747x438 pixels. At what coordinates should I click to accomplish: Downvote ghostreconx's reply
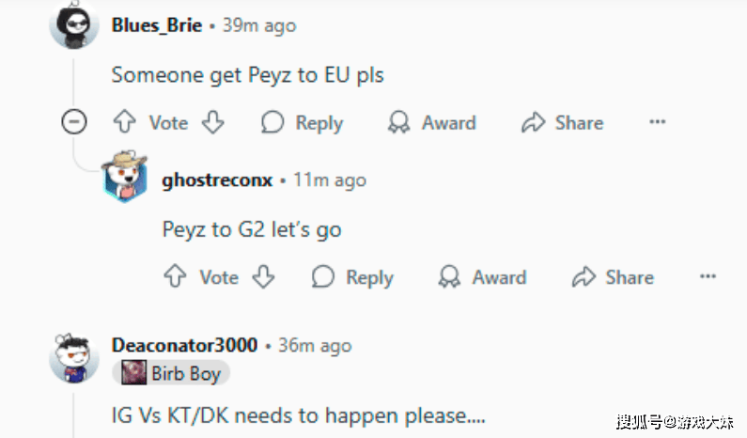pyautogui.click(x=263, y=276)
